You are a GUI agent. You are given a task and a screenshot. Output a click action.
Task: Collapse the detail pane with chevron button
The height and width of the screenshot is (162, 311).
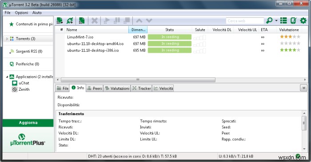click(x=303, y=88)
